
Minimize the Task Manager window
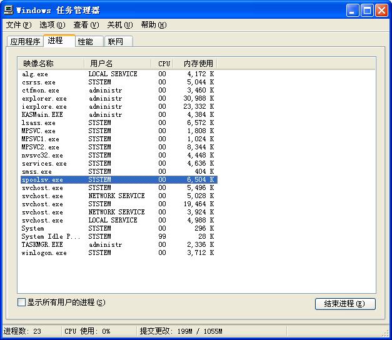click(x=352, y=11)
